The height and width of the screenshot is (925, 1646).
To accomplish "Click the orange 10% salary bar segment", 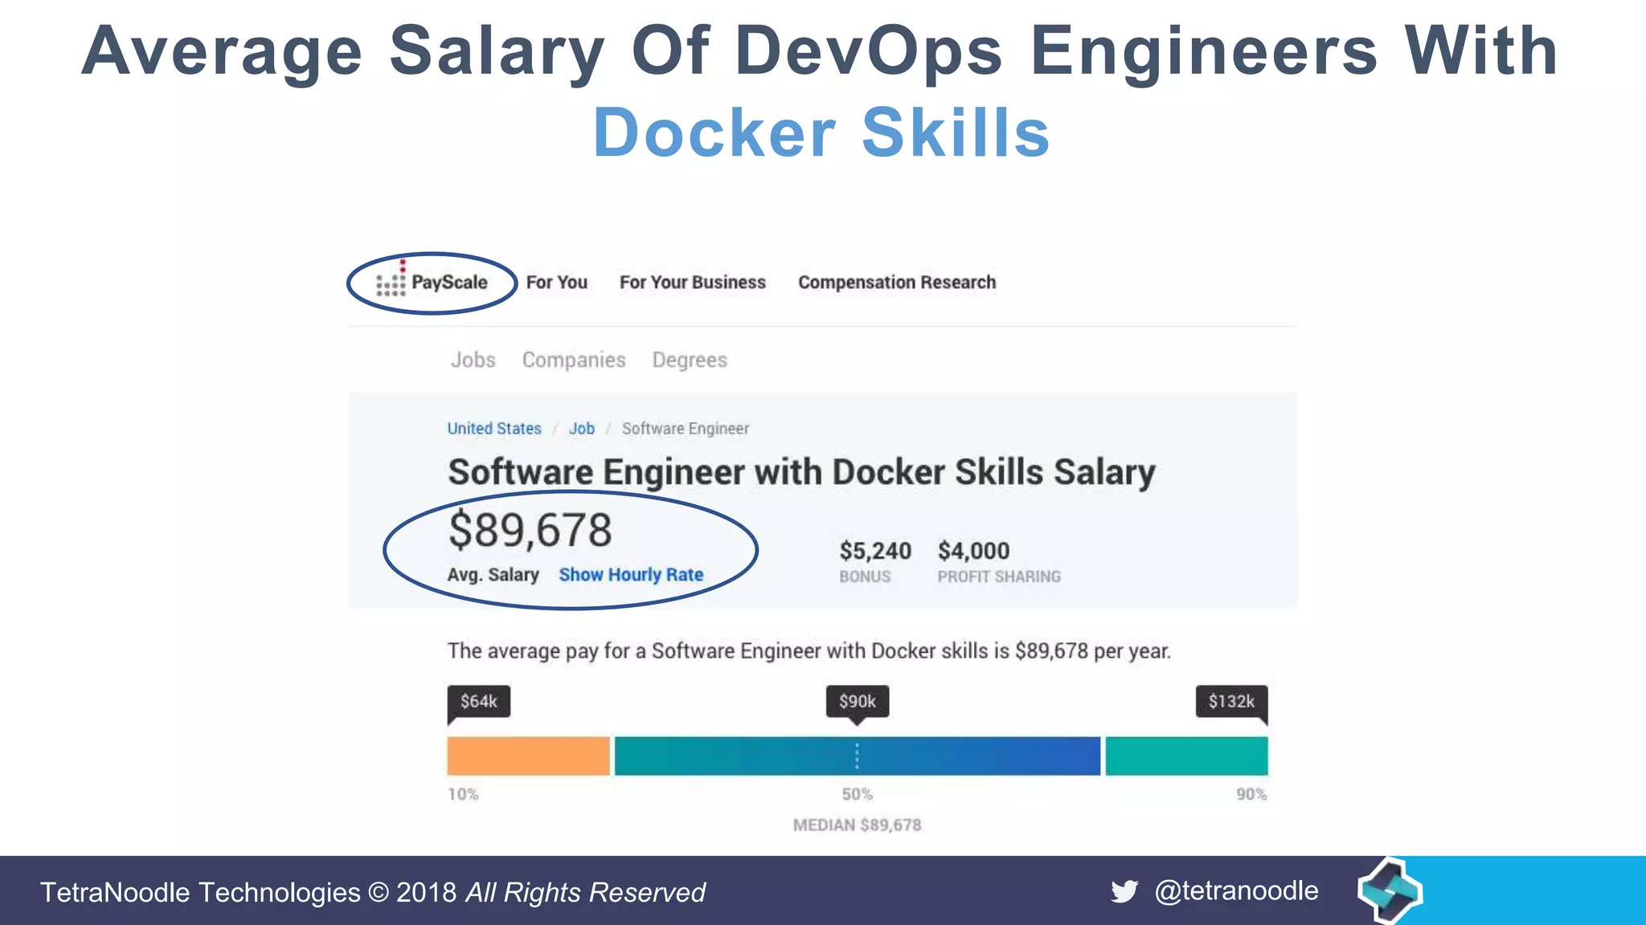I will (528, 756).
